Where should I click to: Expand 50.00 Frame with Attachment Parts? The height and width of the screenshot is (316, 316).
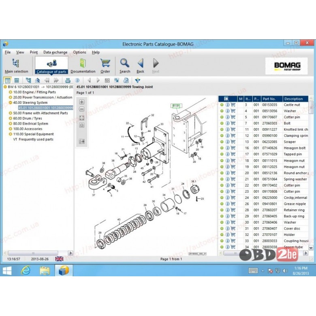pos(11,113)
